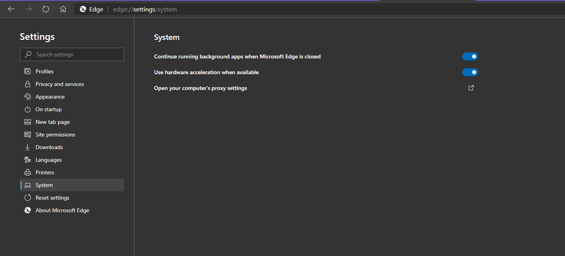Click the Downloads arrow icon

(x=27, y=147)
